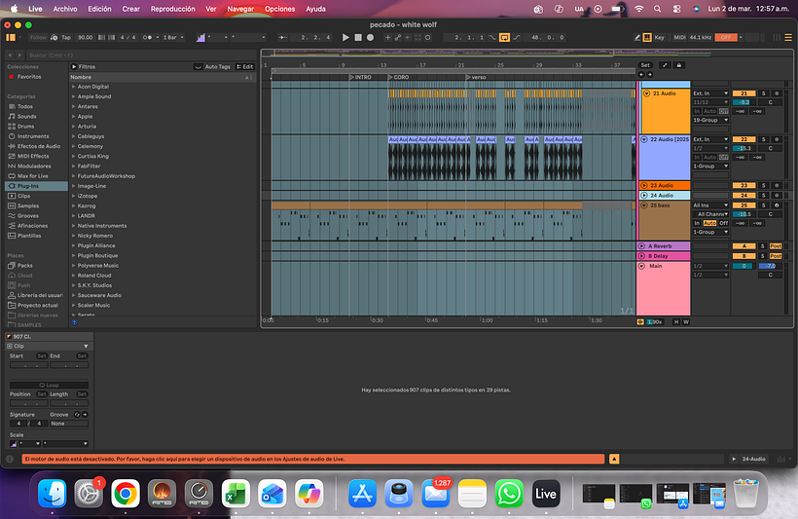Open the Crear menu
Screen dimensions: 798x519
tap(130, 8)
